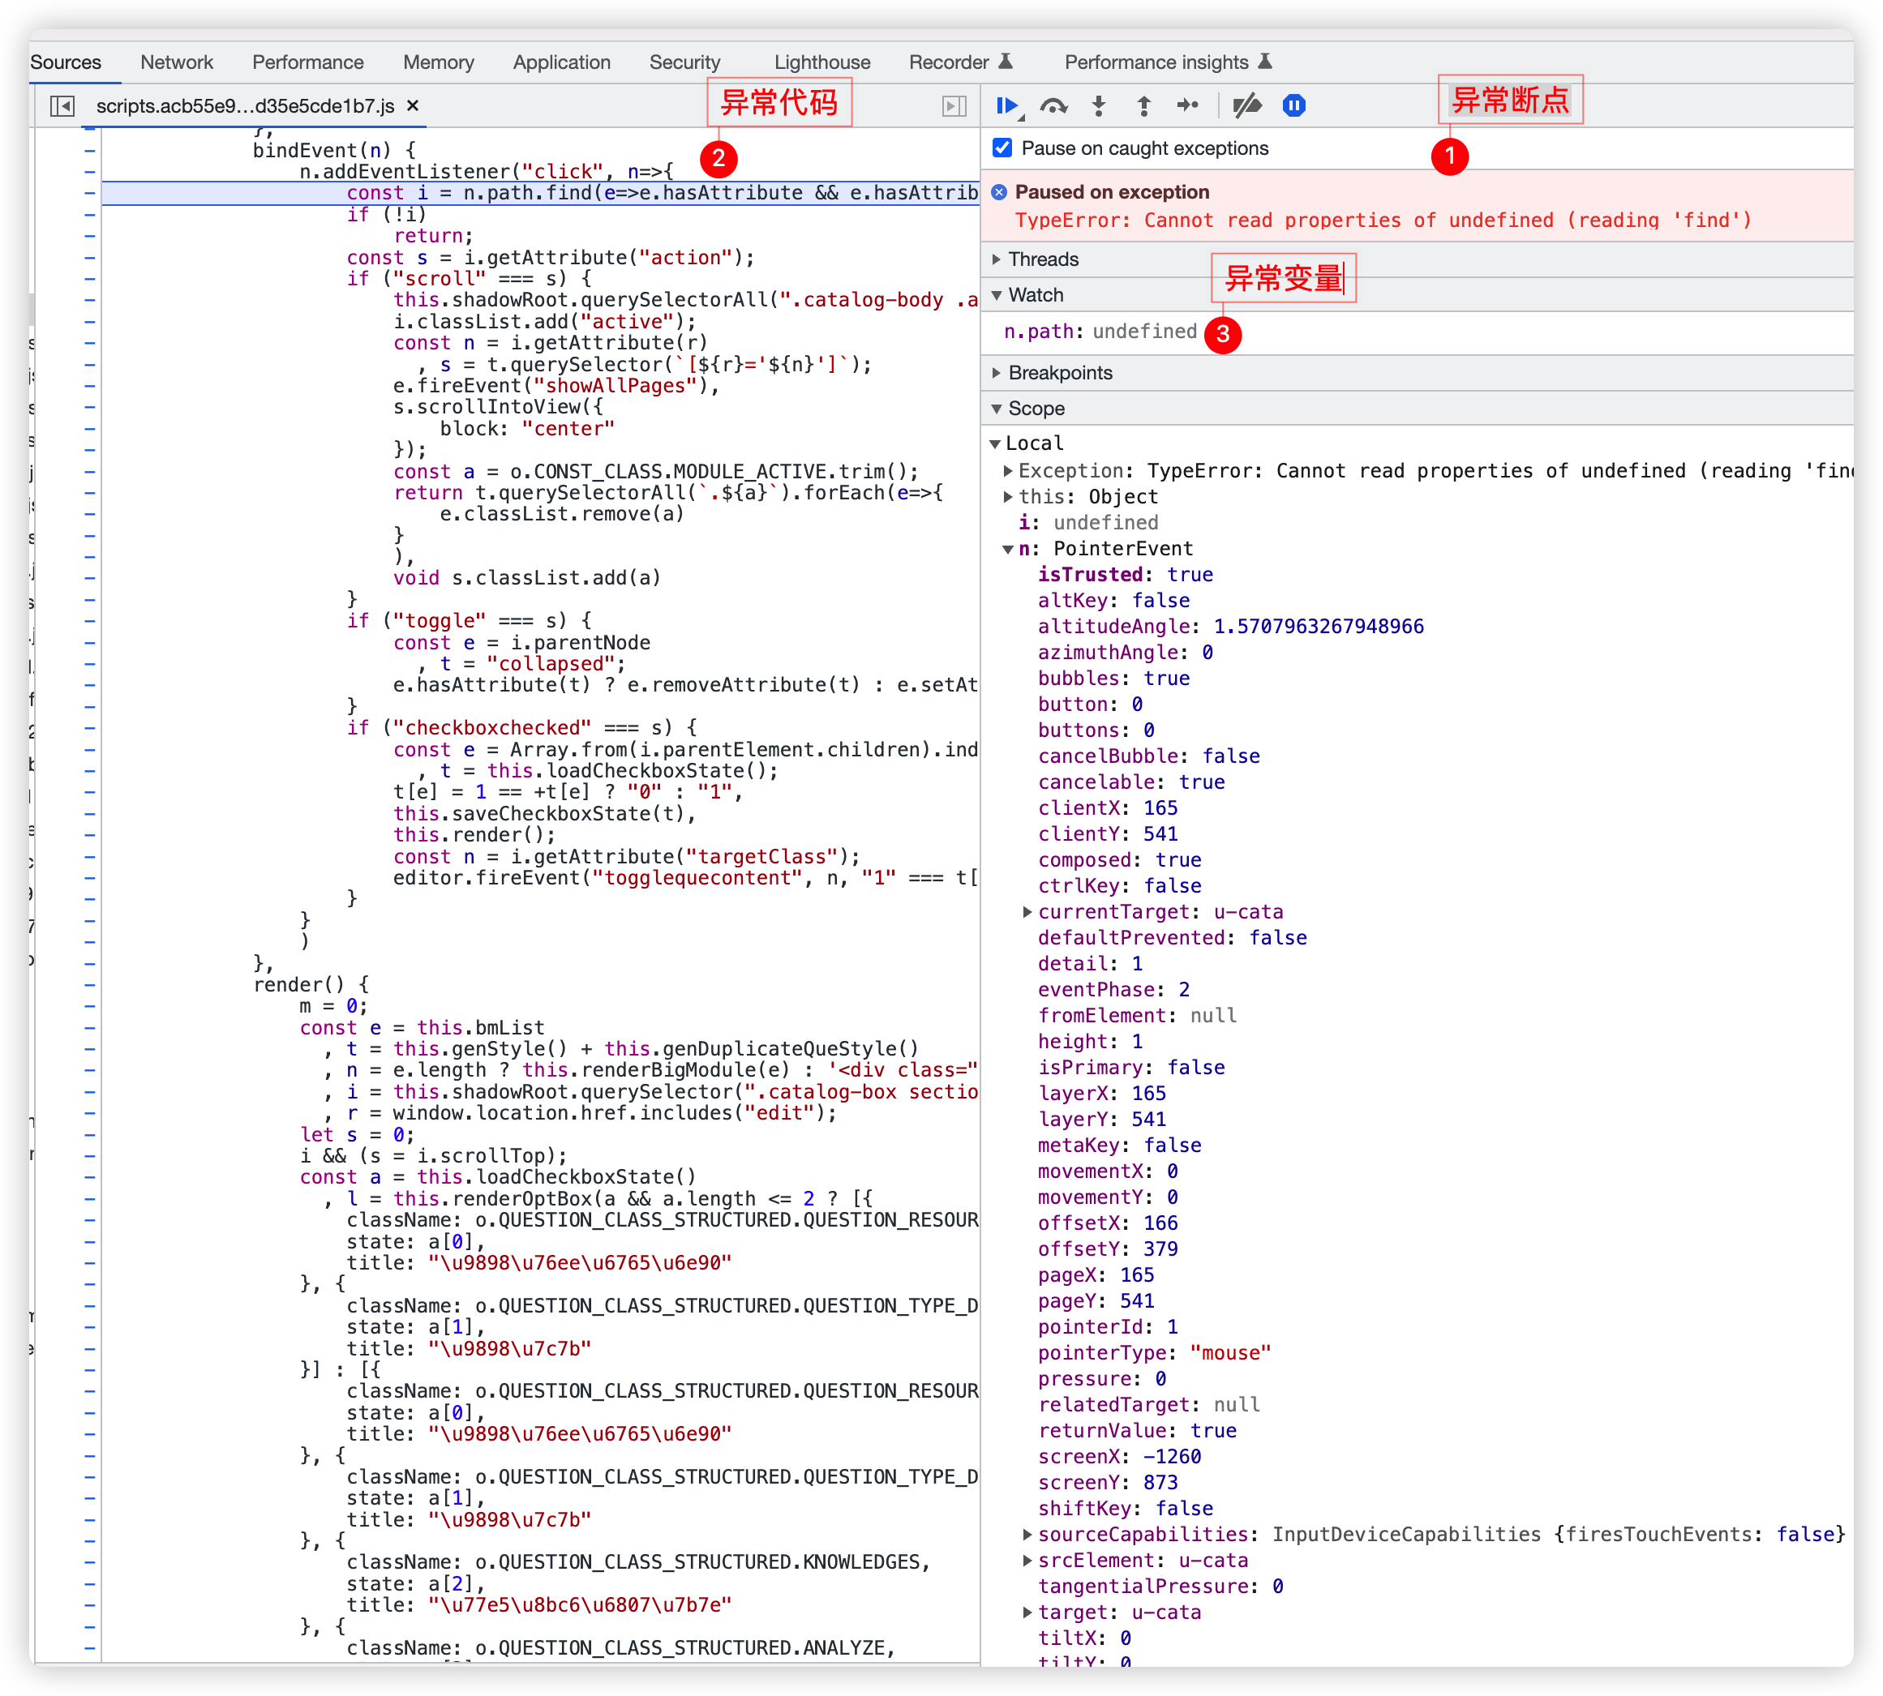Select the eventPhase: 2 property
1883x1696 pixels.
(1114, 991)
